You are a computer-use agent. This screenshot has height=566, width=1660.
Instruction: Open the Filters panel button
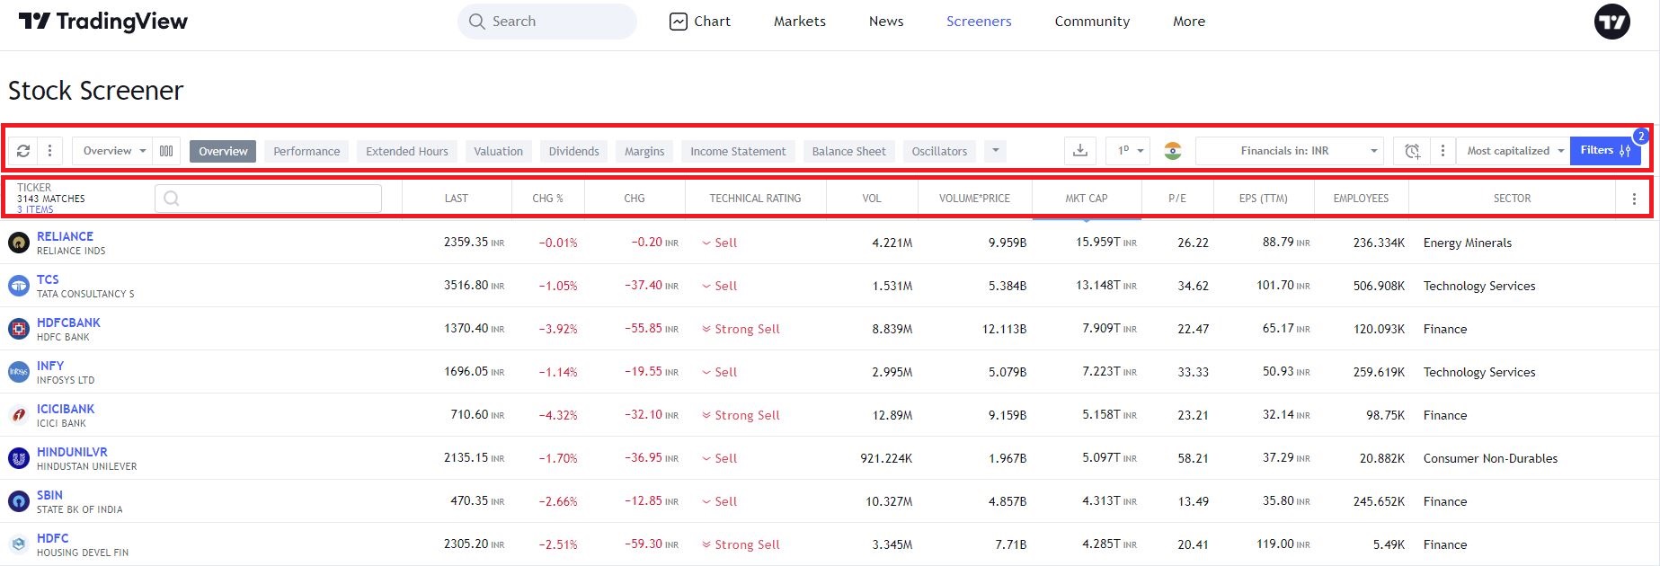(x=1605, y=151)
